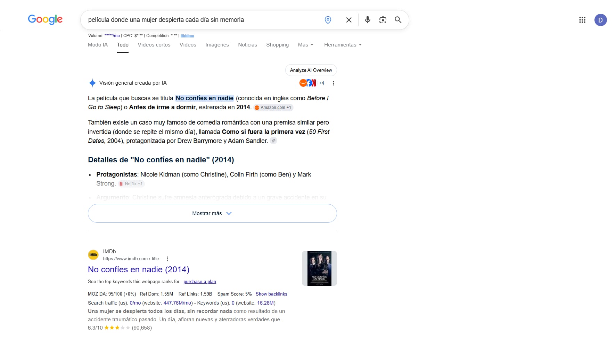Open the Shopping tab
The image size is (616, 341).
(277, 45)
